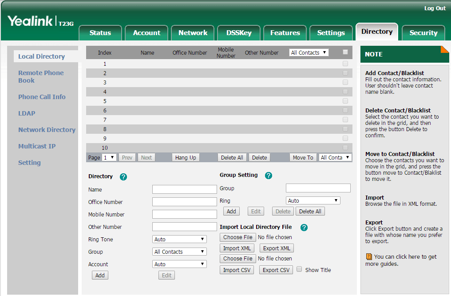Image resolution: width=451 pixels, height=296 pixels.
Task: Click the Name input field
Action: pyautogui.click(x=184, y=189)
